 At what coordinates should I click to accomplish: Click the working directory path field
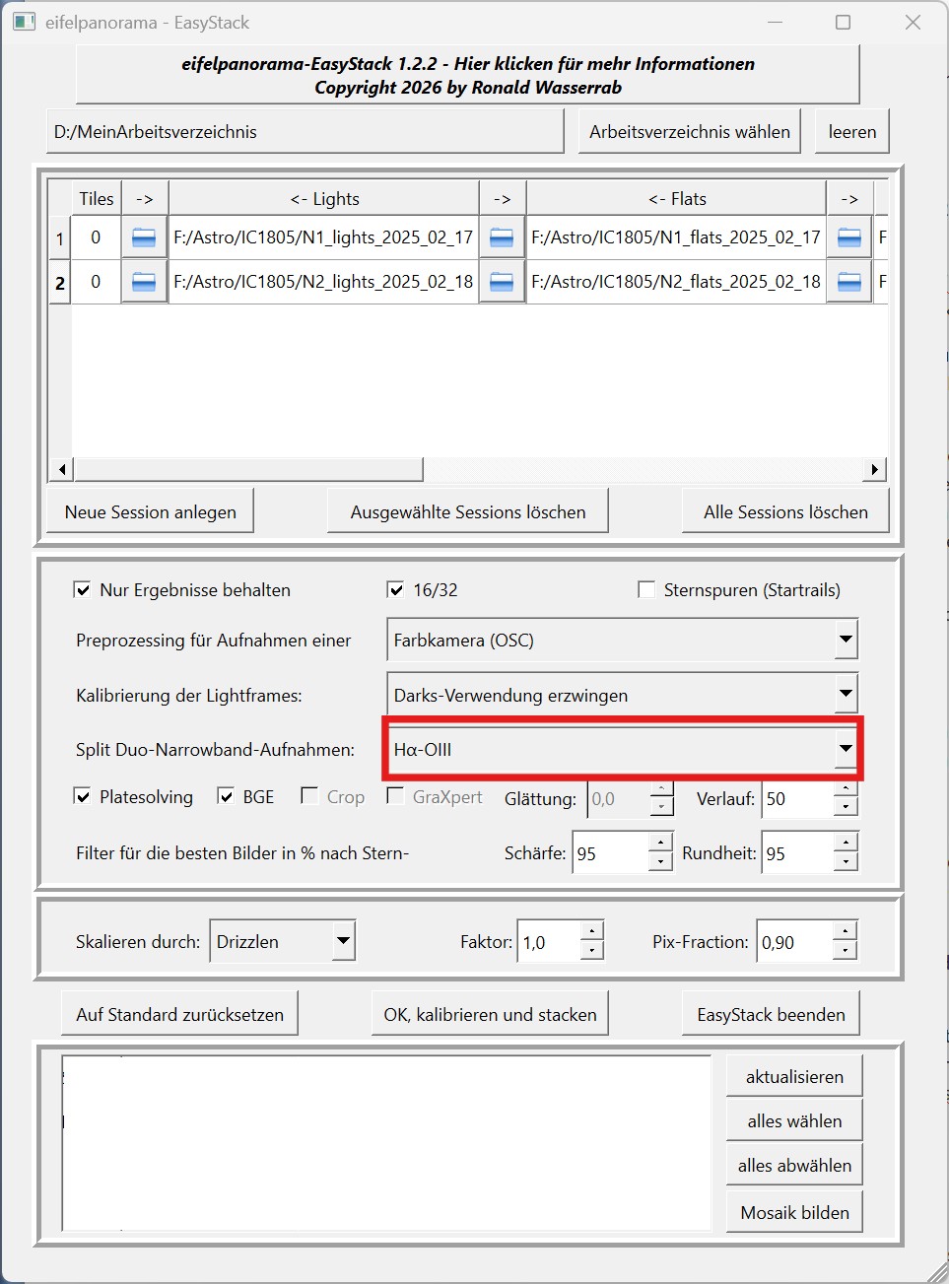click(x=305, y=132)
